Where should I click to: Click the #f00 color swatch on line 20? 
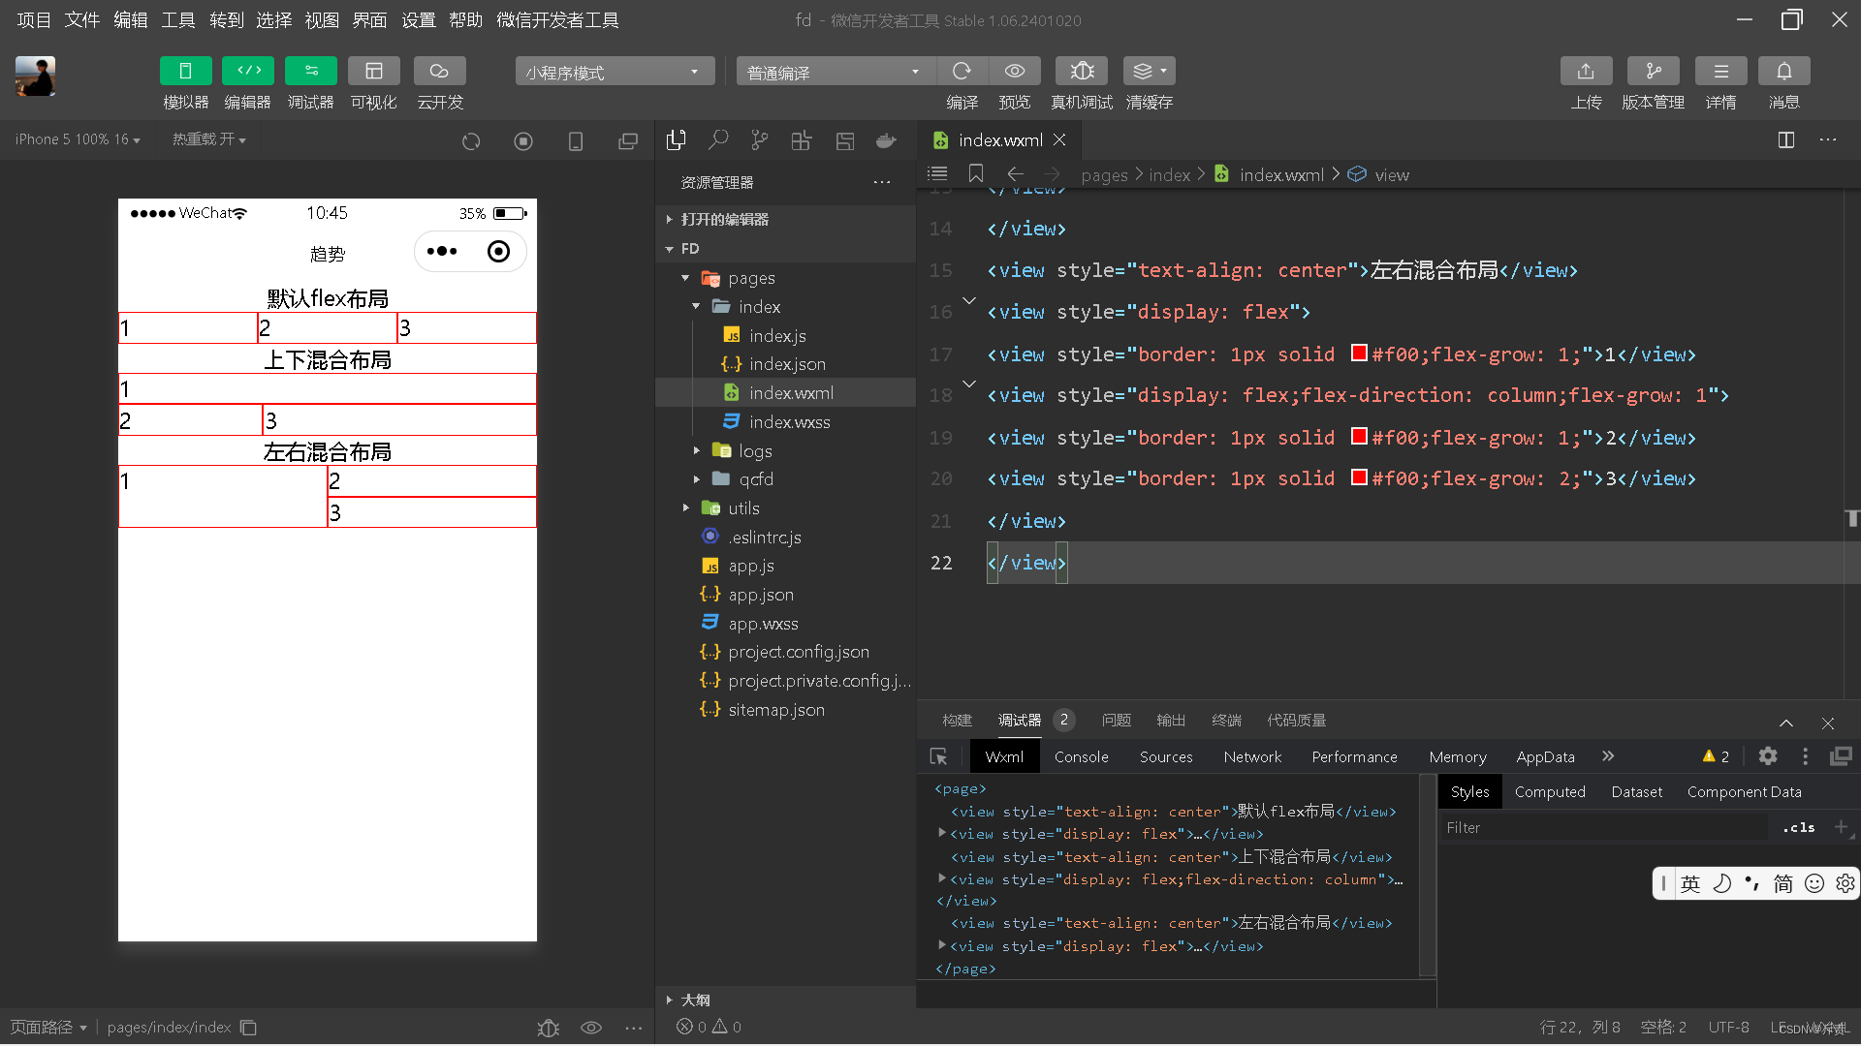(x=1359, y=477)
